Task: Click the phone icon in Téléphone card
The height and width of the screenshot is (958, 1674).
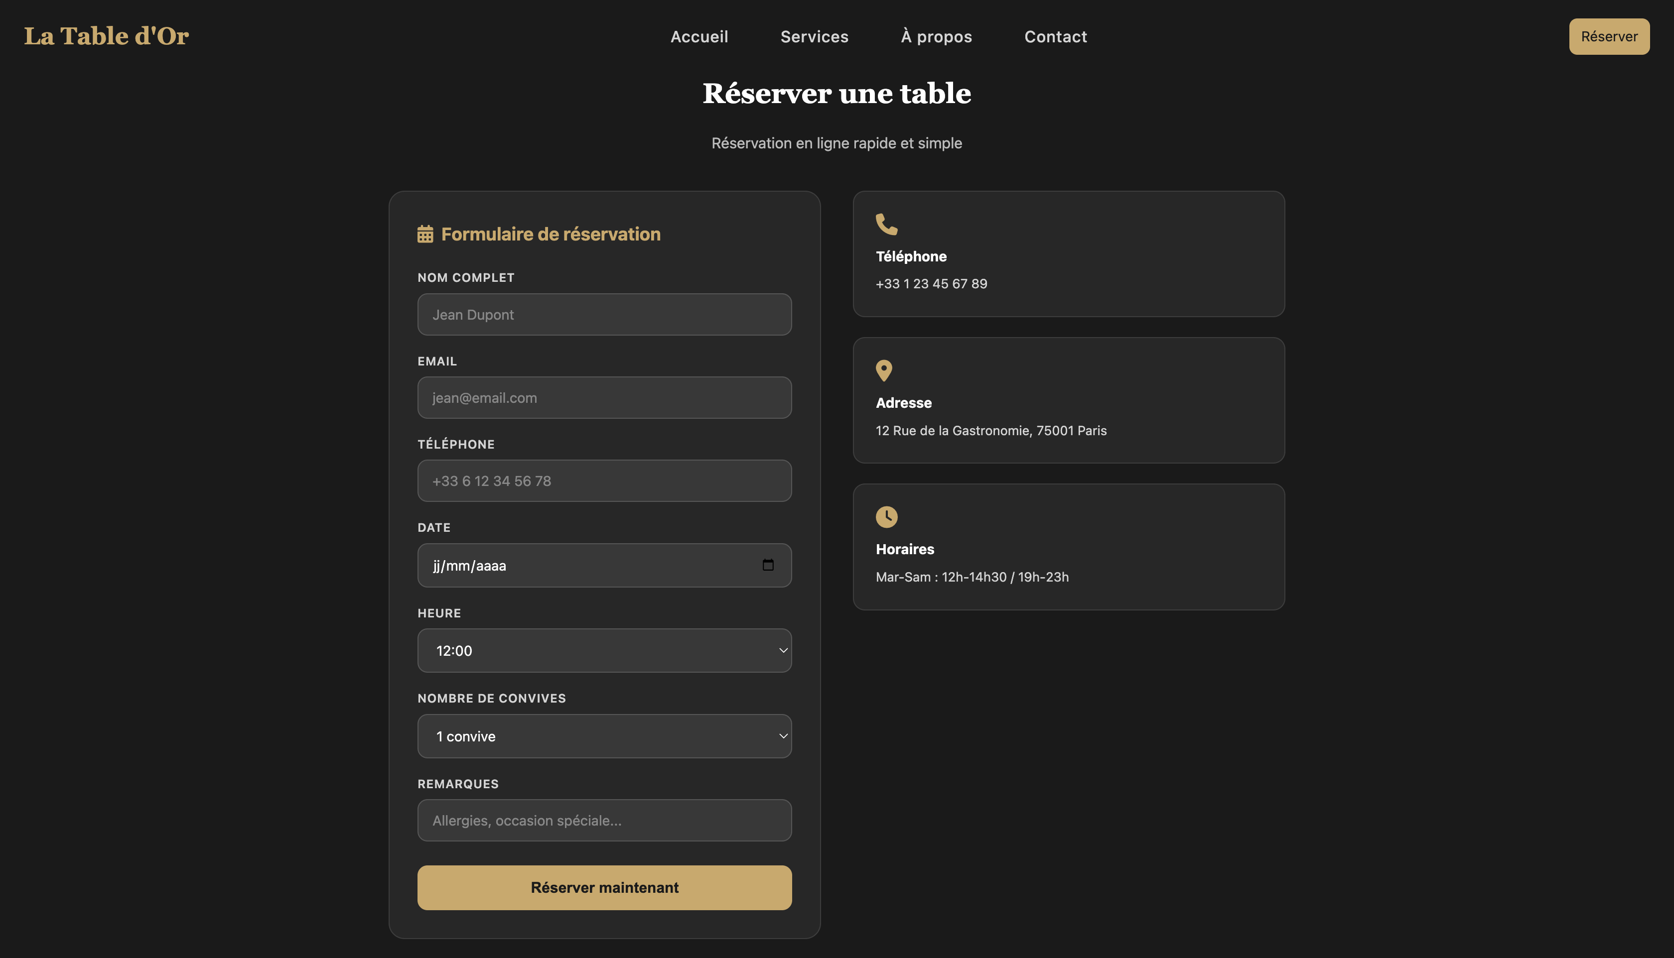Action: [x=886, y=225]
